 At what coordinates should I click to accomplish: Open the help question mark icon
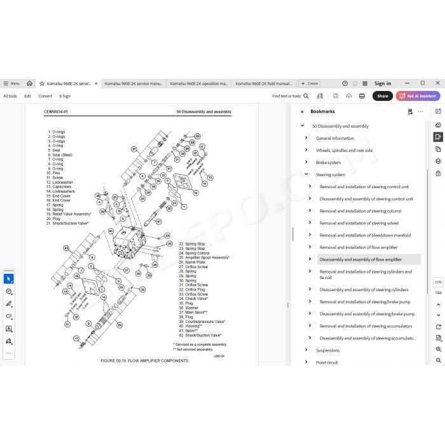(x=345, y=83)
